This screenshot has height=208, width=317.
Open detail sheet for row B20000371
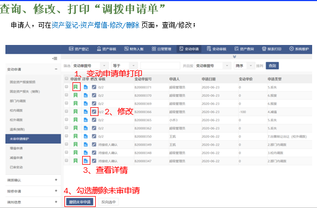click(85, 87)
